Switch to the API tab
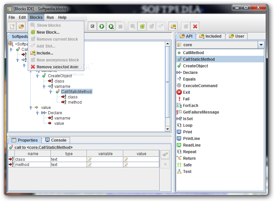The width and height of the screenshot is (275, 202). tap(186, 36)
